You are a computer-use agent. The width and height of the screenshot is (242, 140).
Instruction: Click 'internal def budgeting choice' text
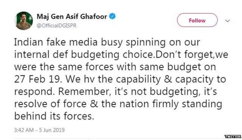84,55
